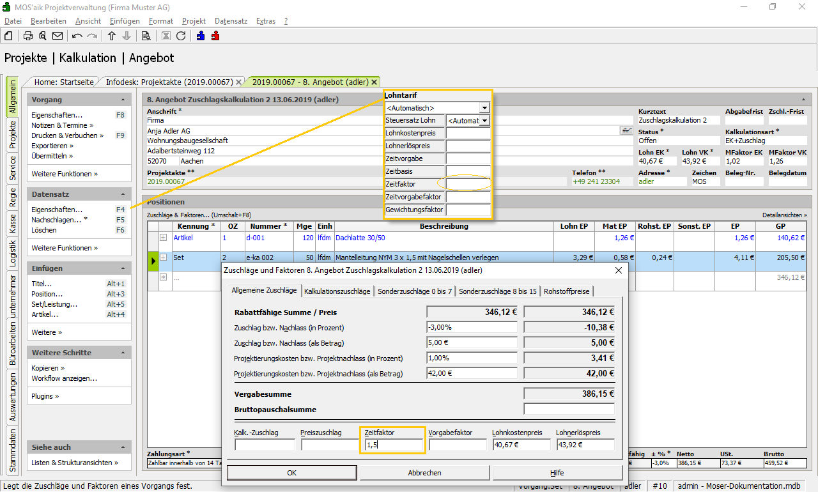Viewport: 818px width, 492px height.
Task: Click the undo arrow in the toolbar
Action: [77, 36]
